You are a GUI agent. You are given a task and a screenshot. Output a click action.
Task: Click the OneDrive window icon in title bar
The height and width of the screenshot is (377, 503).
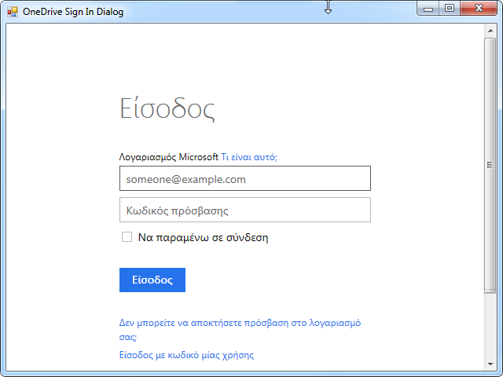click(x=13, y=12)
